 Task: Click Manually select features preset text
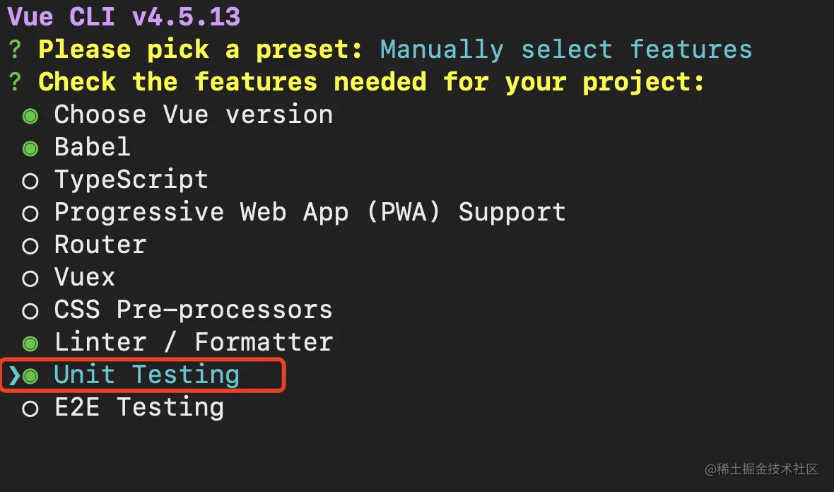[565, 50]
